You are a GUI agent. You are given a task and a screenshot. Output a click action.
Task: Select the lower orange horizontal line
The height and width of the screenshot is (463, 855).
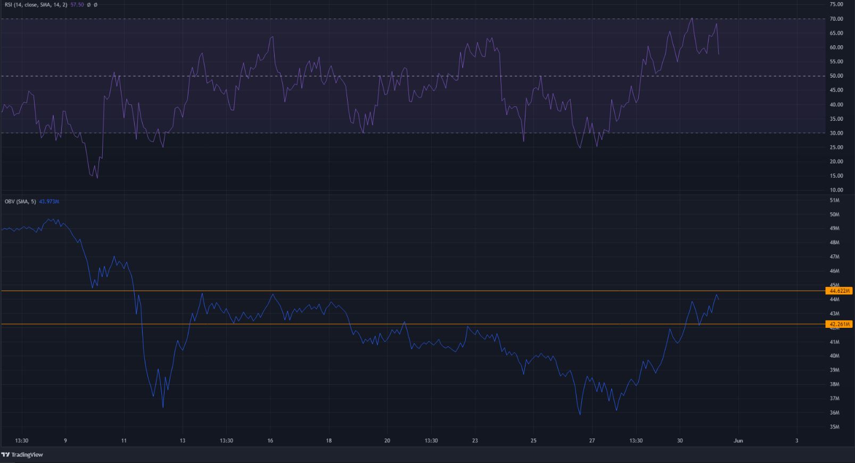tap(426, 324)
